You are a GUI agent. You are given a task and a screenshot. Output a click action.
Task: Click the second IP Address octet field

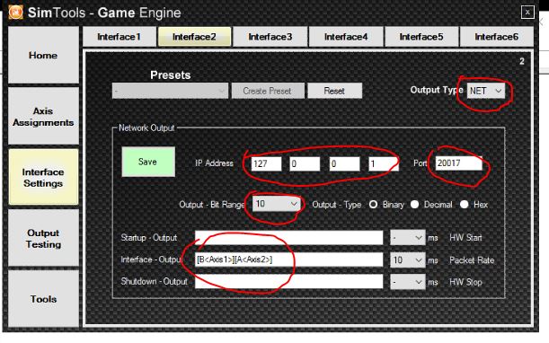pyautogui.click(x=305, y=163)
